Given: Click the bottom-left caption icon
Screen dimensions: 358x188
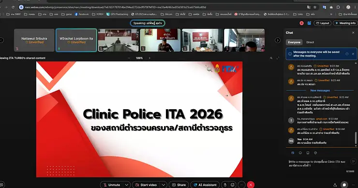Looking at the screenshot, I should [1, 185].
